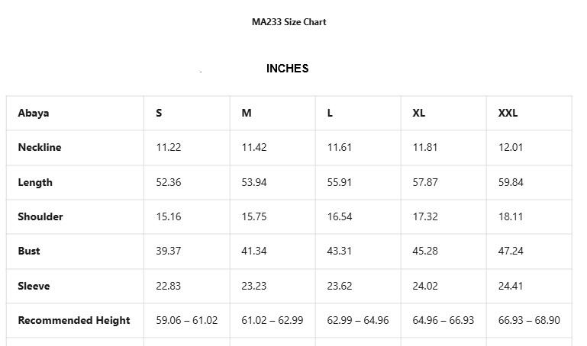Choose the XL size column header
Screen dimensions: 587x346
pyautogui.click(x=419, y=113)
